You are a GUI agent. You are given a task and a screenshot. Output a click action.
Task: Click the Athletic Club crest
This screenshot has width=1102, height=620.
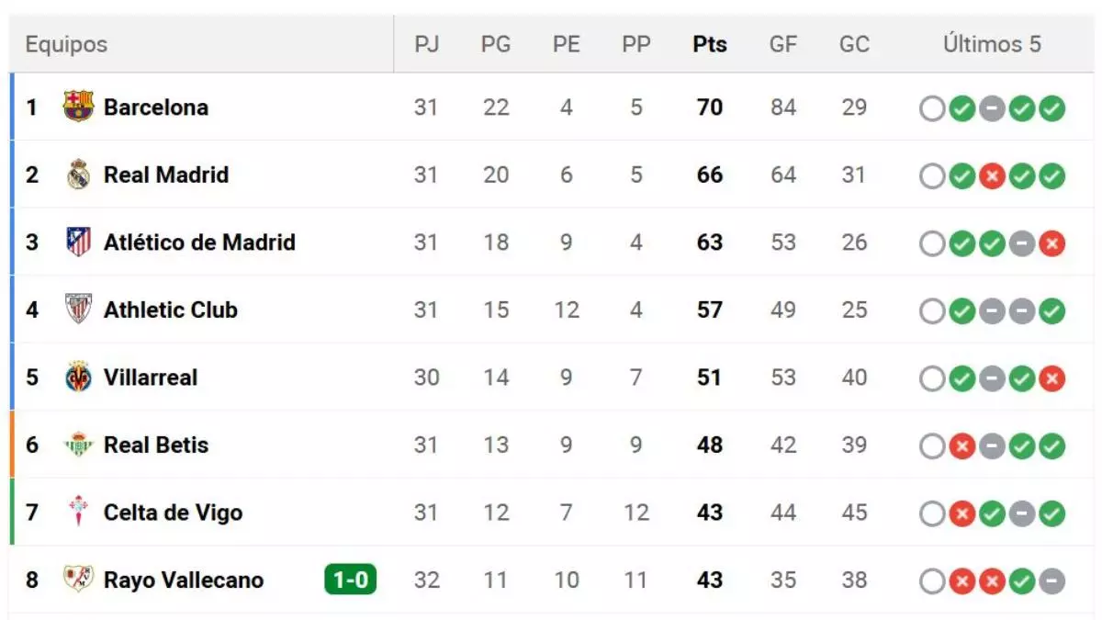click(x=77, y=310)
